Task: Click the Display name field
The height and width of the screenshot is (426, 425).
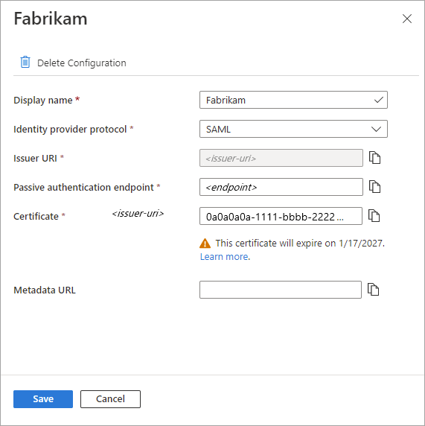Action: tap(293, 100)
